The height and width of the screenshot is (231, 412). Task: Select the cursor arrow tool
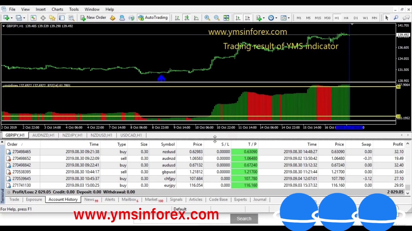tap(387, 18)
